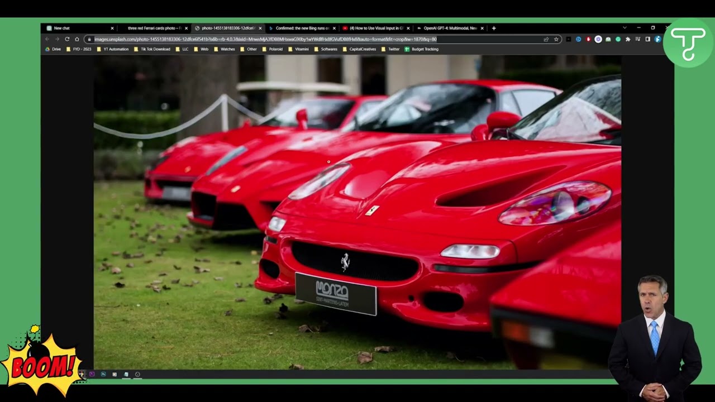The image size is (715, 402).
Task: Open the Extensions puzzle-piece menu
Action: (x=628, y=39)
